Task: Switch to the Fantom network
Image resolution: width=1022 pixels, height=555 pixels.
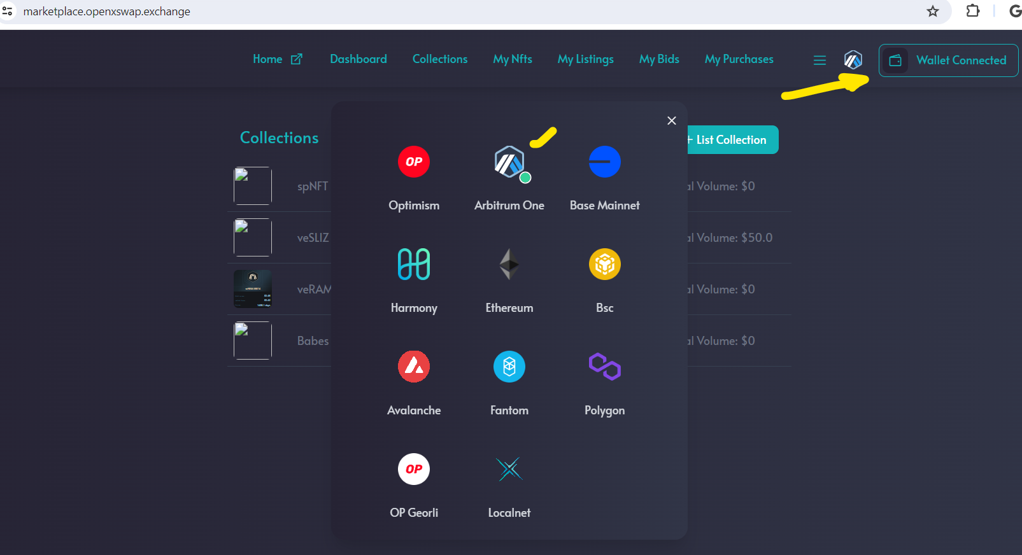Action: coord(509,367)
